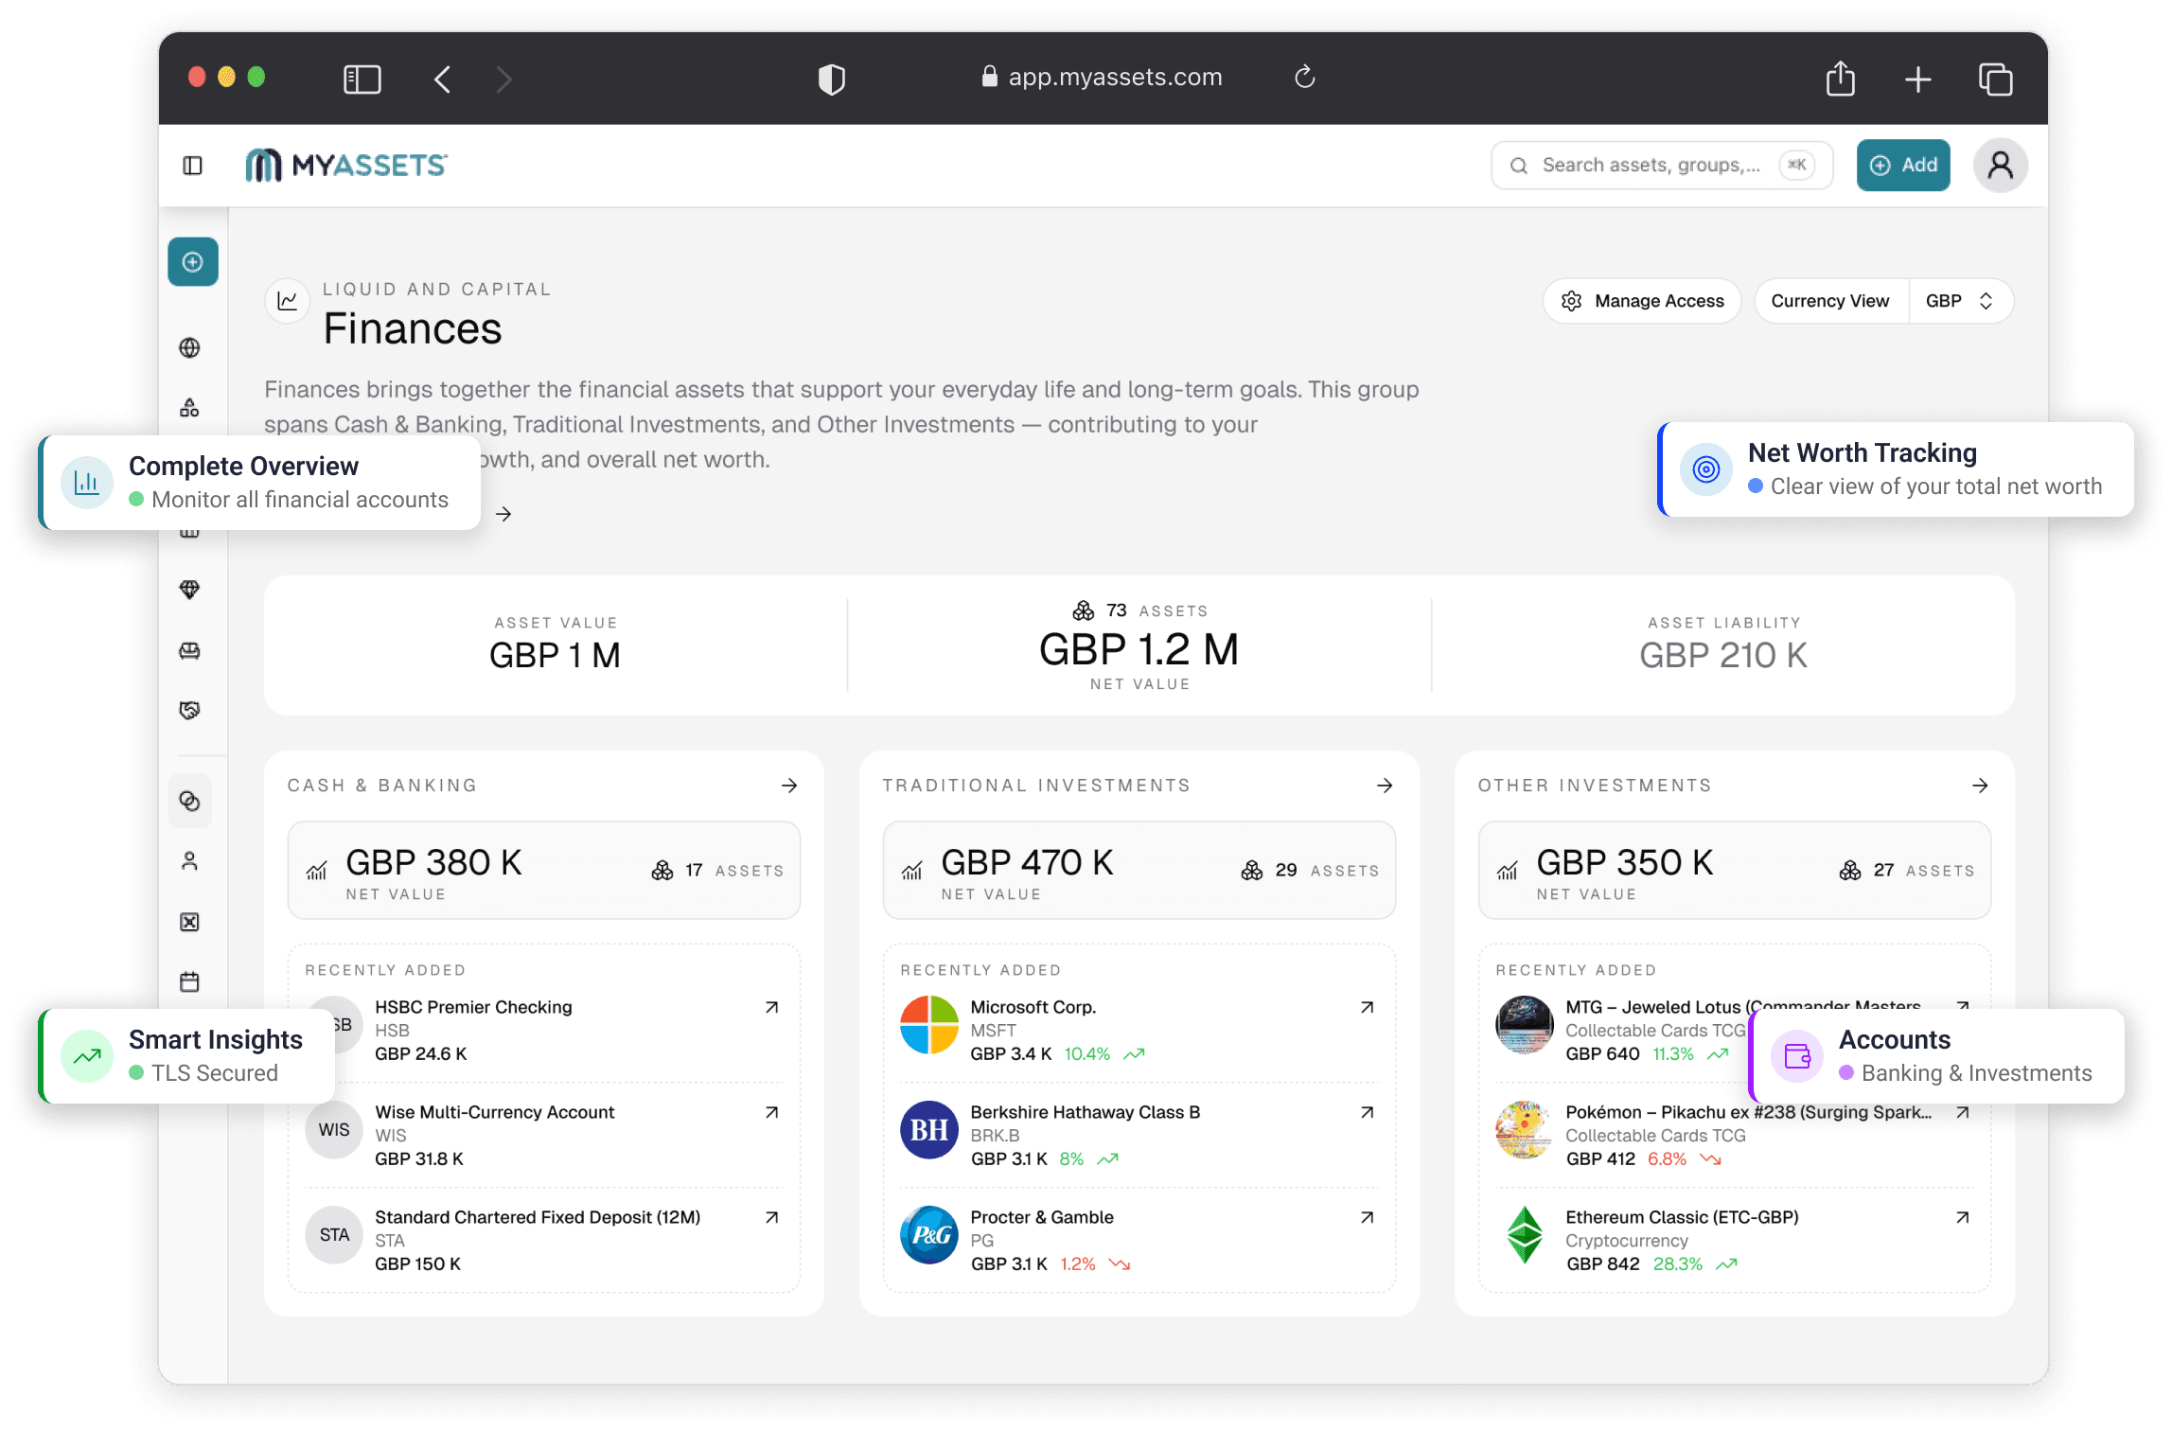The width and height of the screenshot is (2172, 1431).
Task: Click the app.myassets.com address bar
Action: click(x=1103, y=78)
